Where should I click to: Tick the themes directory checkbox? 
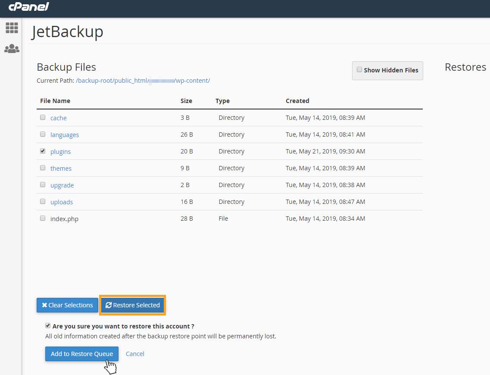[x=43, y=168]
